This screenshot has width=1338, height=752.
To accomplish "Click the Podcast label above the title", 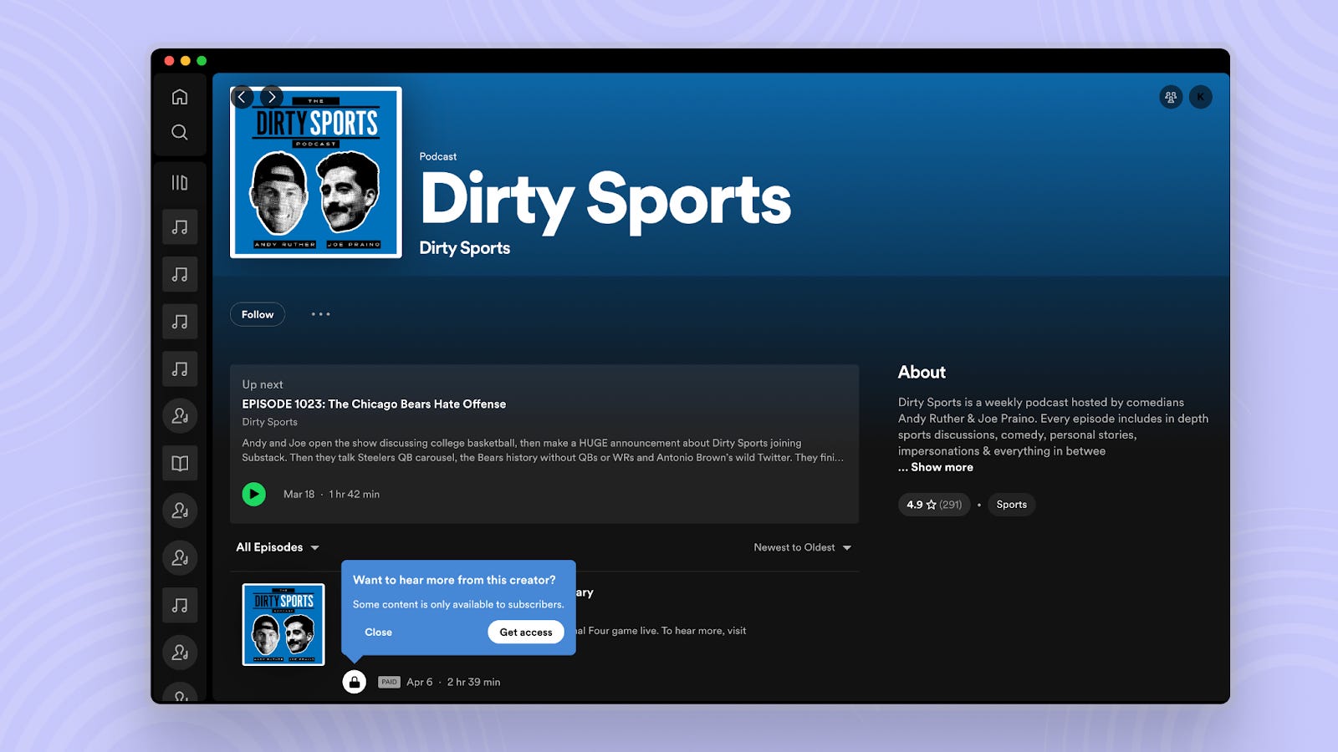I will pos(438,156).
